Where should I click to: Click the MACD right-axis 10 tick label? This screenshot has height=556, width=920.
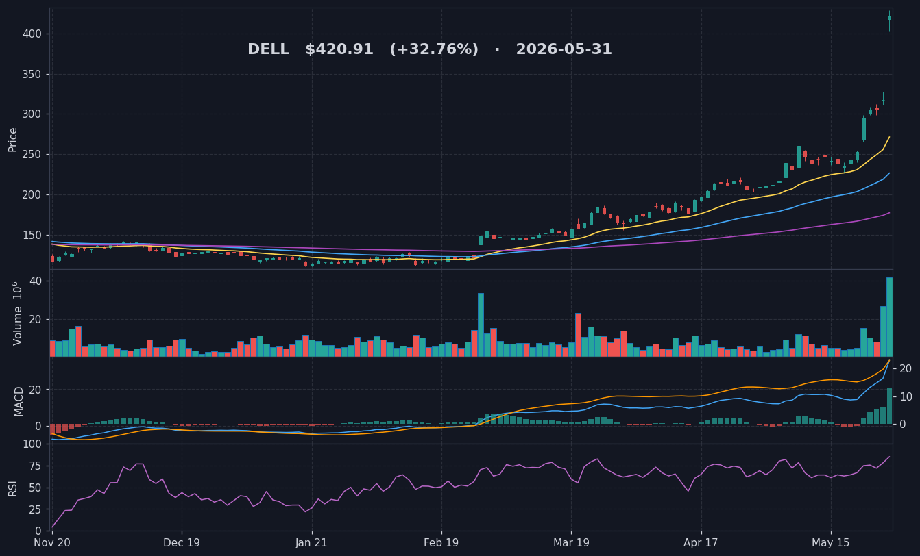[x=905, y=397]
